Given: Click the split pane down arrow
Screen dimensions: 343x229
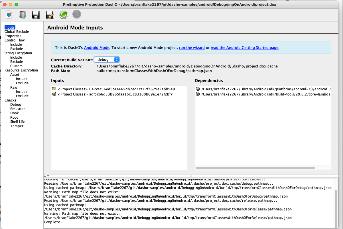Looking at the screenshot, I should coord(48,176).
